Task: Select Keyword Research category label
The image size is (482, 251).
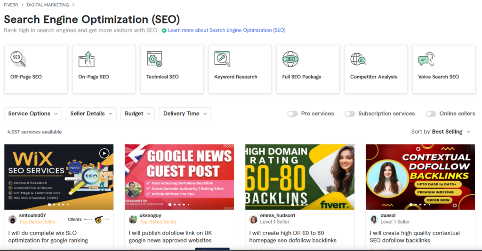Action: coord(236,77)
